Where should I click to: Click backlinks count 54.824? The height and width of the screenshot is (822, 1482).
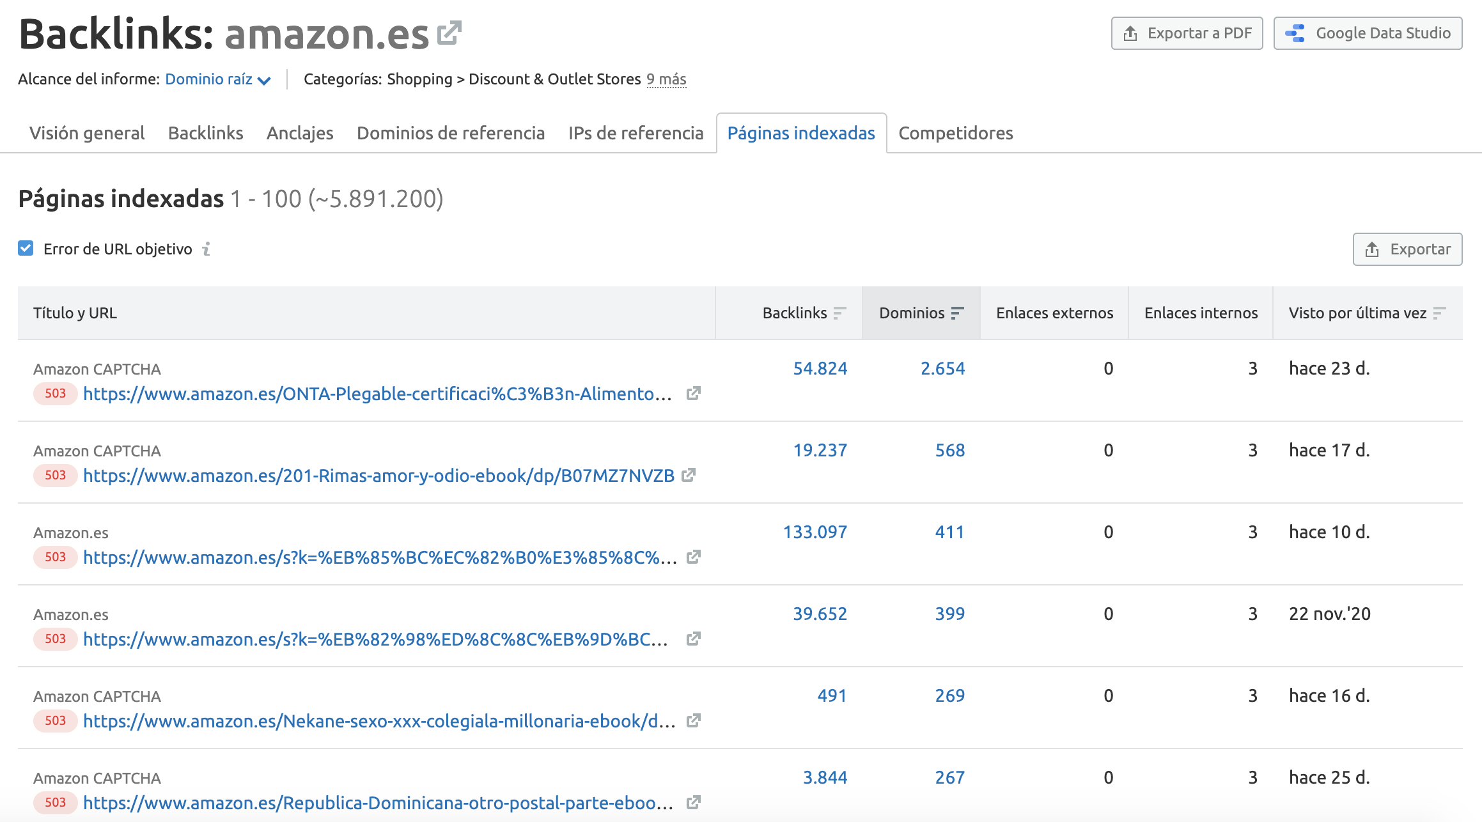click(820, 368)
